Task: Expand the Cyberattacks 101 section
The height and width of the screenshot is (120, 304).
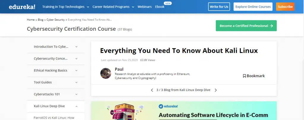Action: 76,94
